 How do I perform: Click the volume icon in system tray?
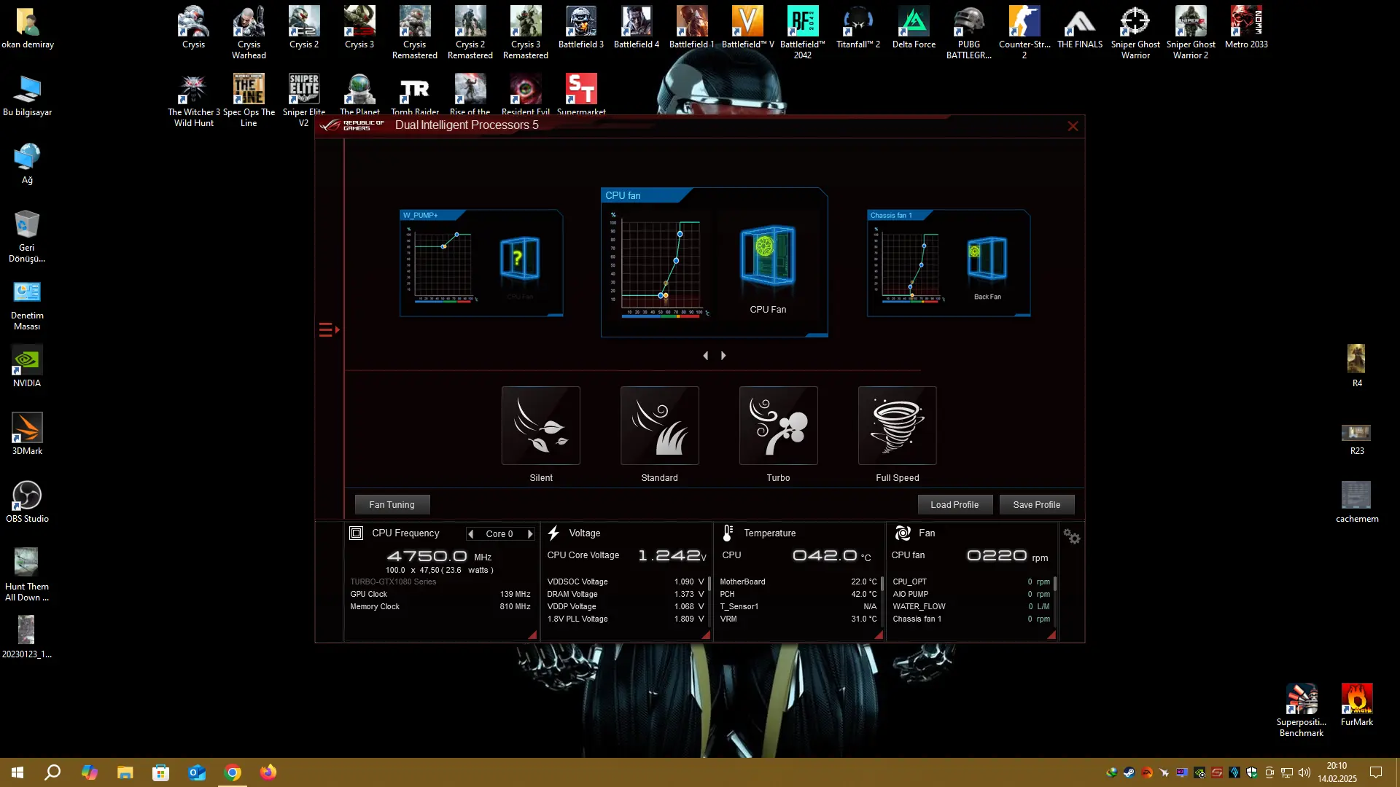point(1304,772)
